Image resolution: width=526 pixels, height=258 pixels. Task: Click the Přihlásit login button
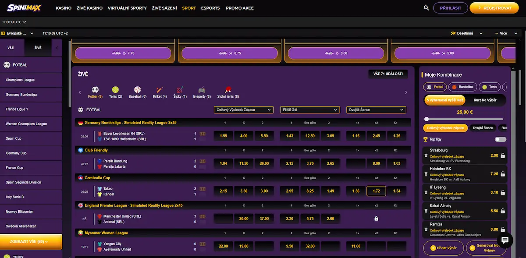tap(450, 8)
